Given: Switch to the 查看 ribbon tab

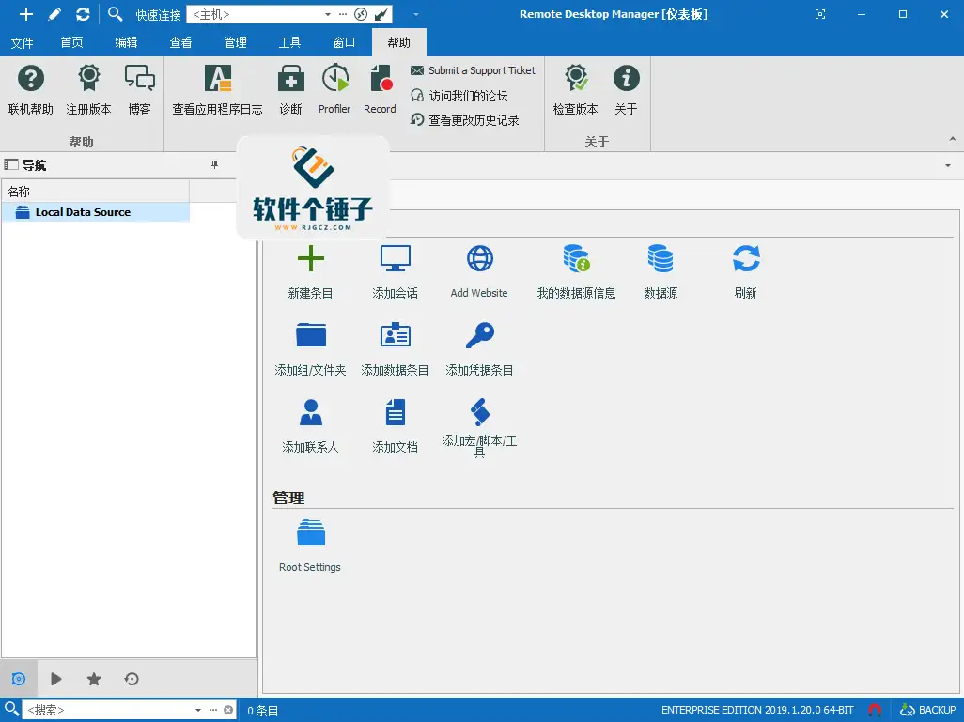Looking at the screenshot, I should point(180,42).
